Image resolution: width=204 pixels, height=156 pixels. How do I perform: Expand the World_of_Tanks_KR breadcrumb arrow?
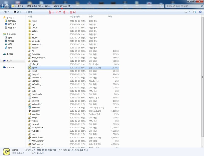point(72,6)
